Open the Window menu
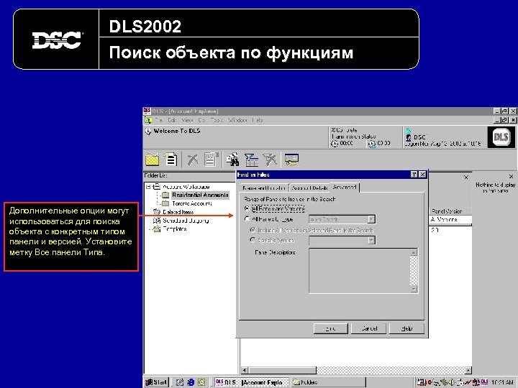This screenshot has height=388, width=518. click(x=237, y=120)
